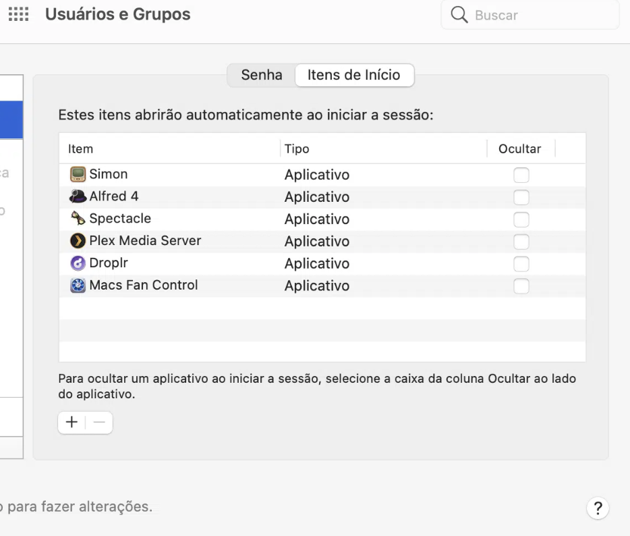Viewport: 630px width, 536px height.
Task: Click the Droplr app icon
Action: tap(78, 263)
